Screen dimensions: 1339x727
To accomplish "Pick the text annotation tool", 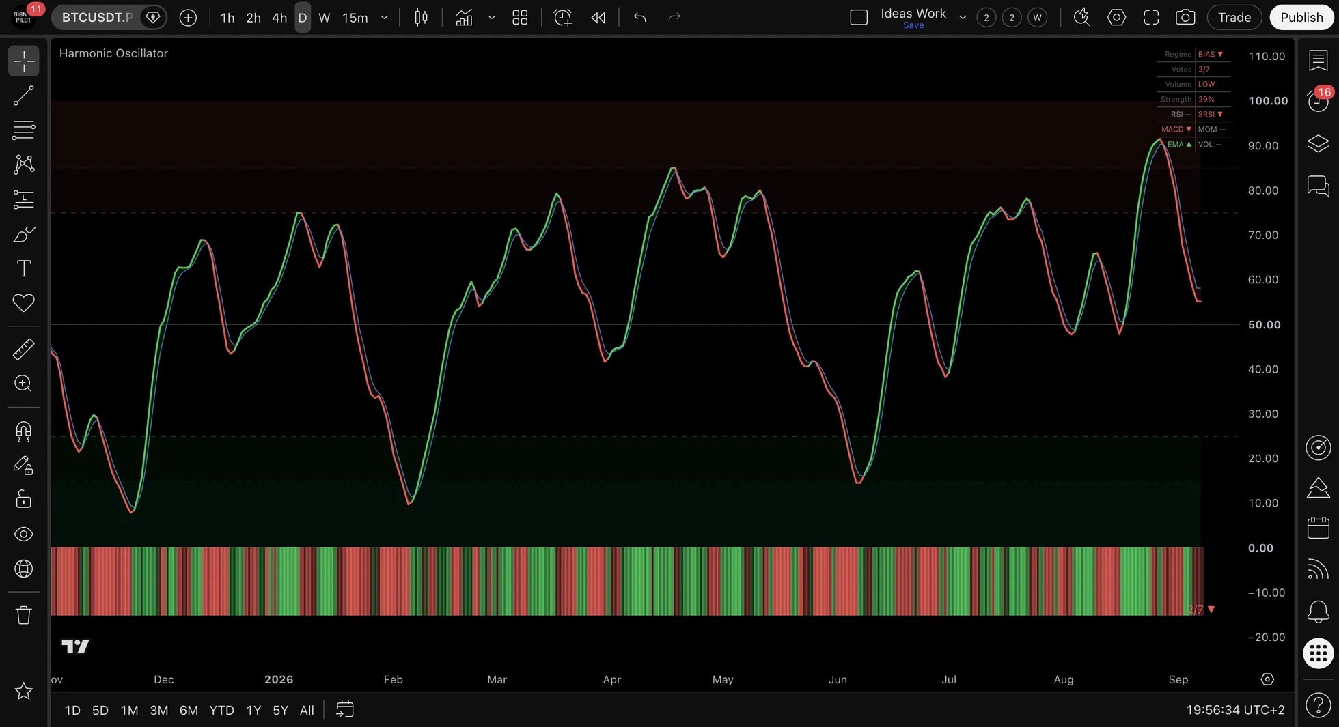I will (24, 268).
